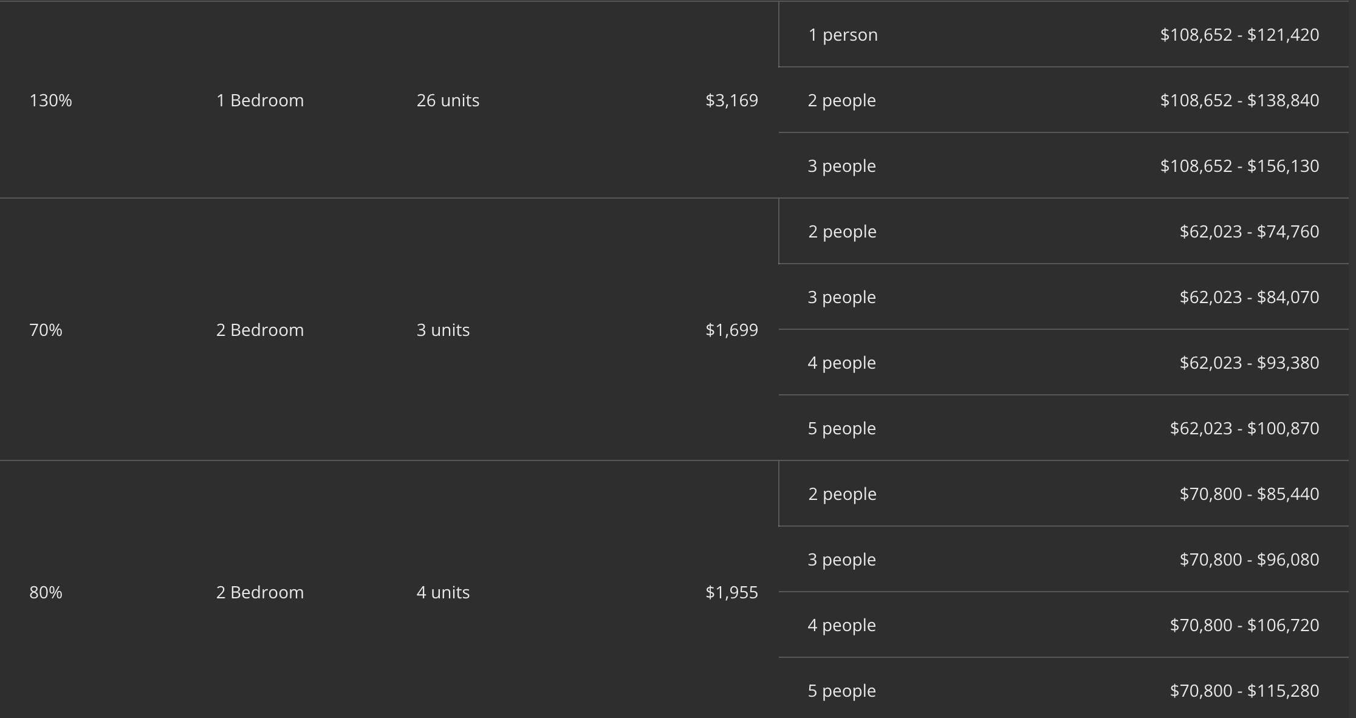Click the 70% AMI cell
Viewport: 1356px width, 718px height.
click(46, 330)
